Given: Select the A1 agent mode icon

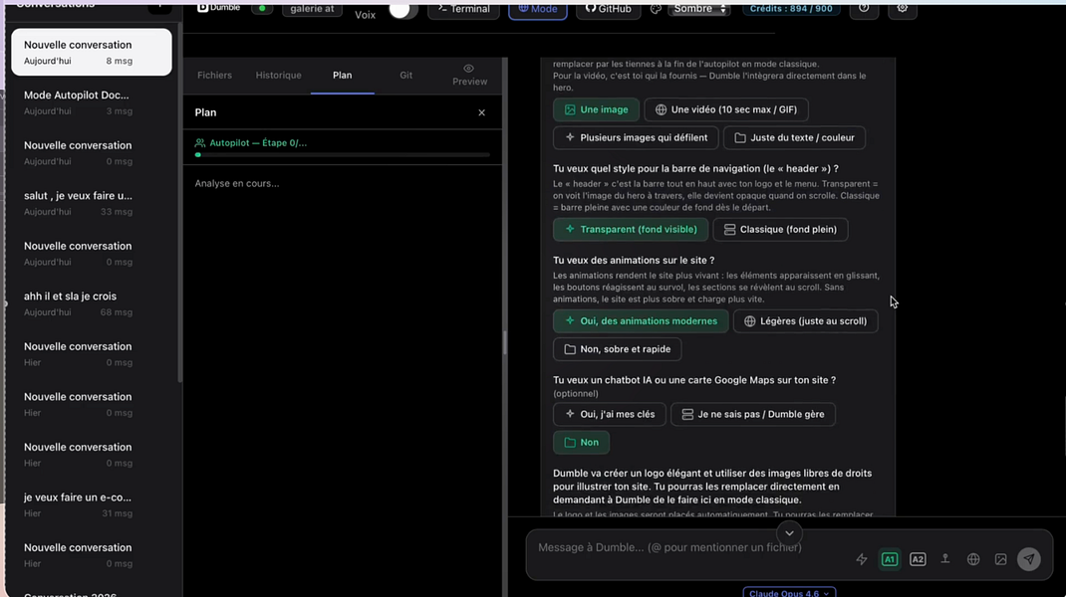Looking at the screenshot, I should tap(890, 559).
